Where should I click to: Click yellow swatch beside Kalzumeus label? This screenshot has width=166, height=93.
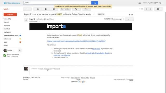click(x=20, y=39)
